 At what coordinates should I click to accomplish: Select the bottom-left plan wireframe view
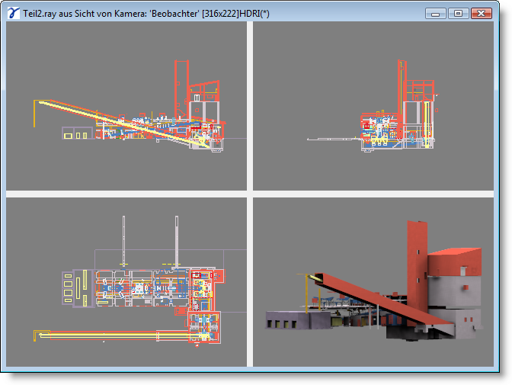(126, 282)
